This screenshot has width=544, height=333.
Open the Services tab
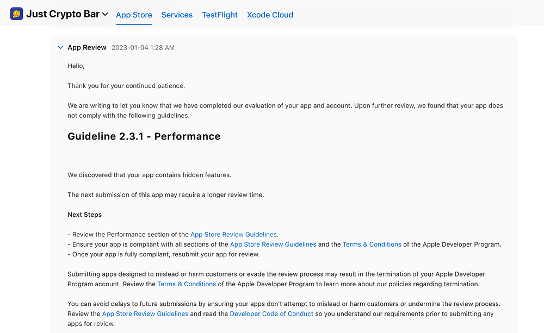(177, 15)
